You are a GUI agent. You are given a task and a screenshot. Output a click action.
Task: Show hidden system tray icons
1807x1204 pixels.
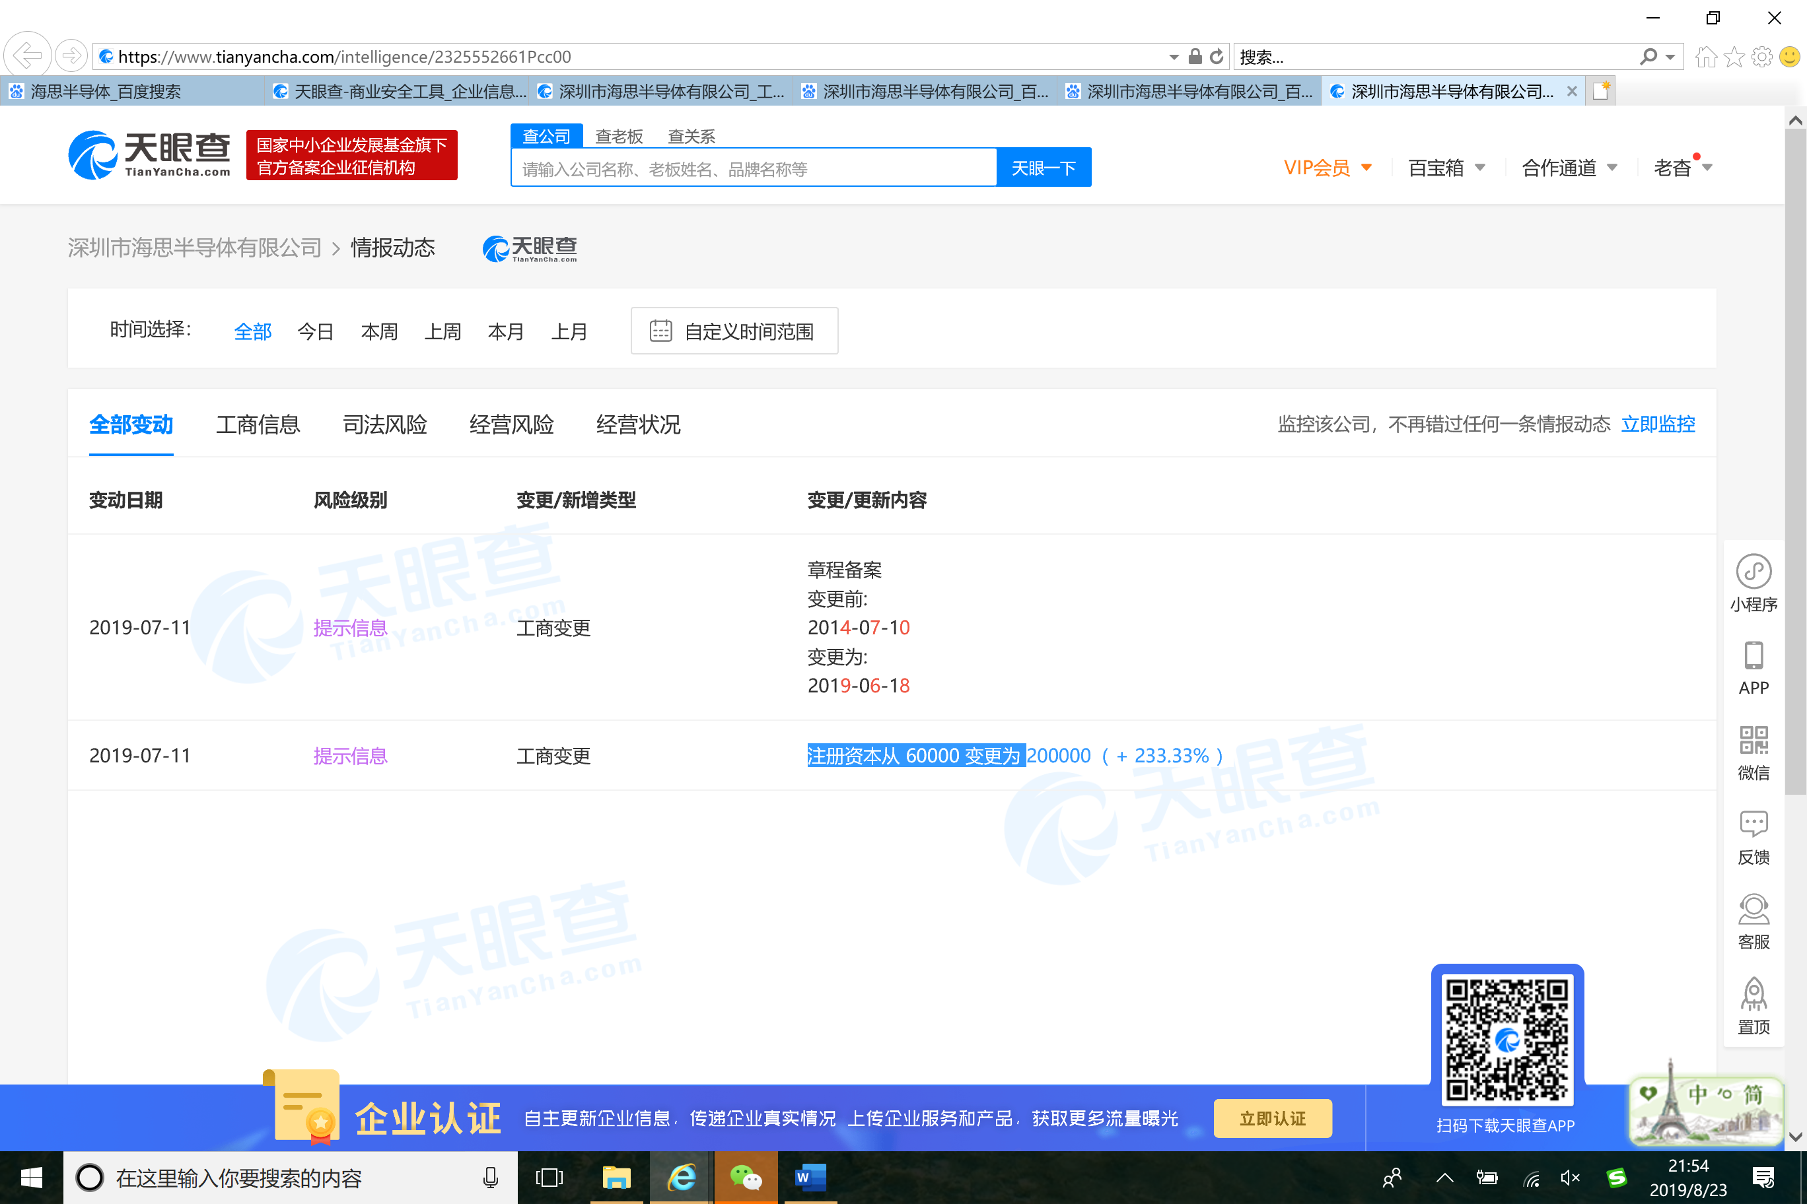point(1444,1177)
